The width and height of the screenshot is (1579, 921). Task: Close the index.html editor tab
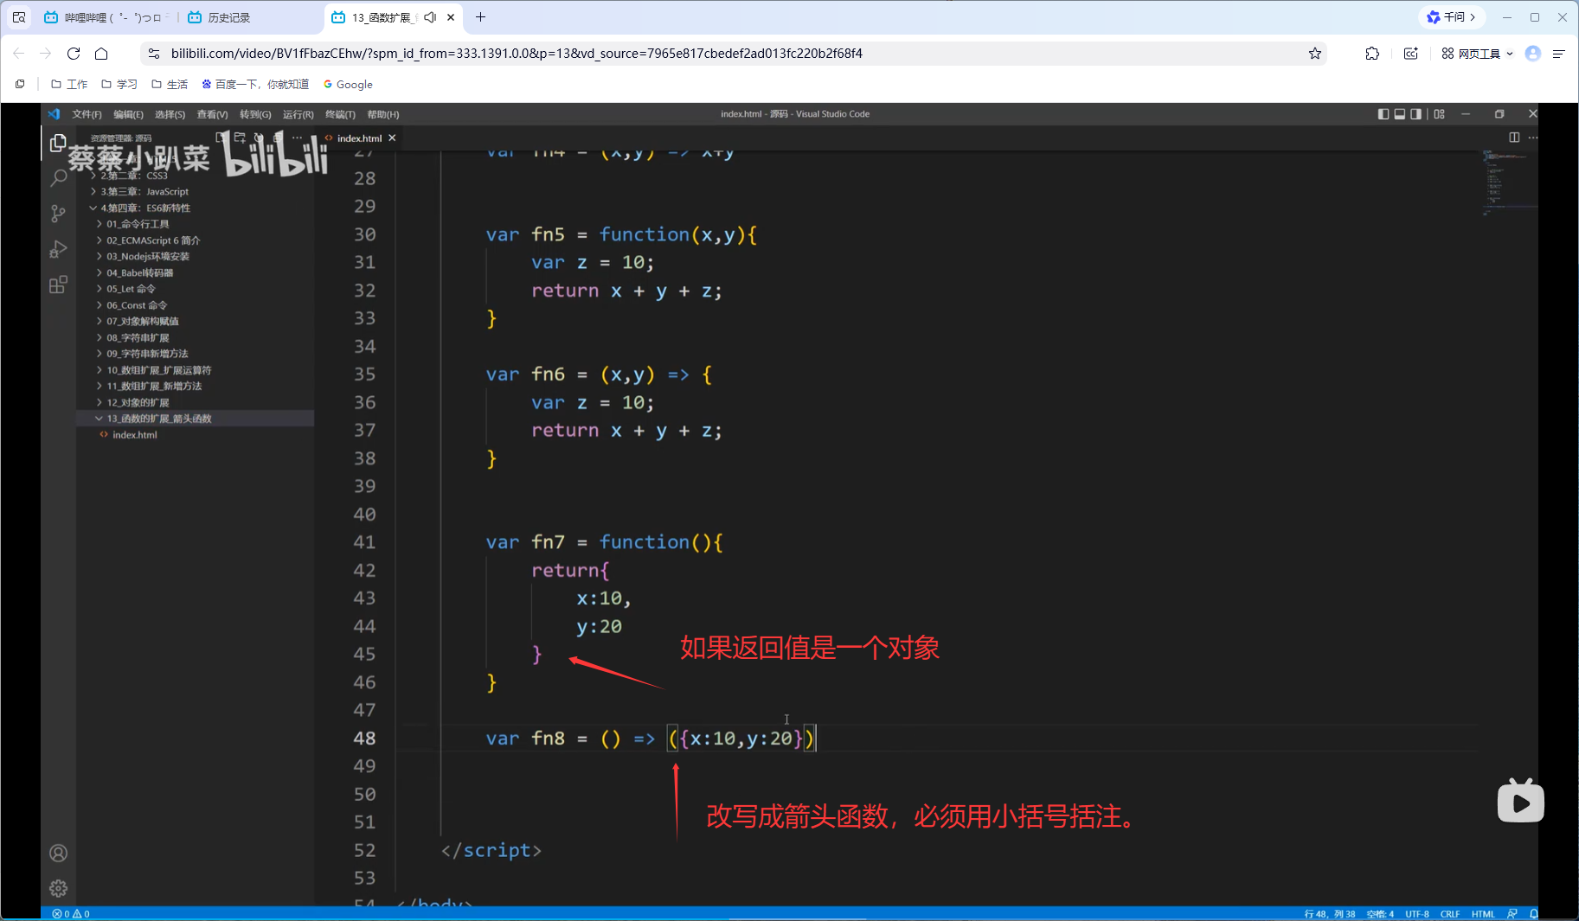(392, 138)
